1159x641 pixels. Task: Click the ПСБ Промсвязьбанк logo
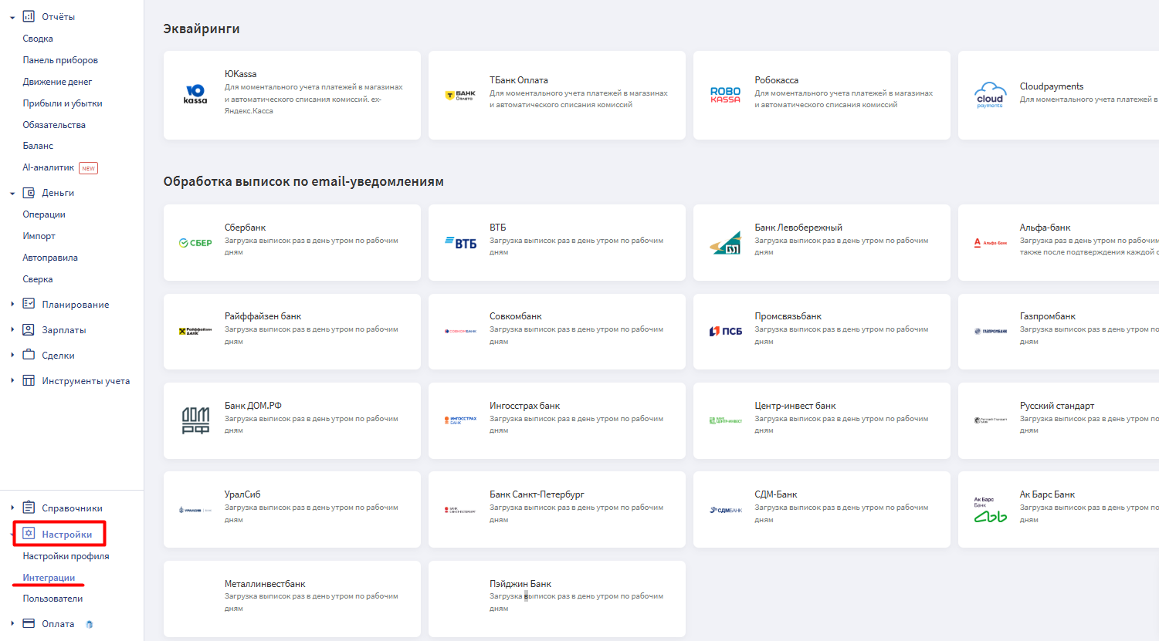[725, 331]
